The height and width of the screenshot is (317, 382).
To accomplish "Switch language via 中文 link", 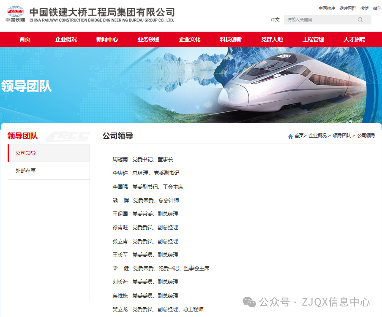I will point(275,20).
